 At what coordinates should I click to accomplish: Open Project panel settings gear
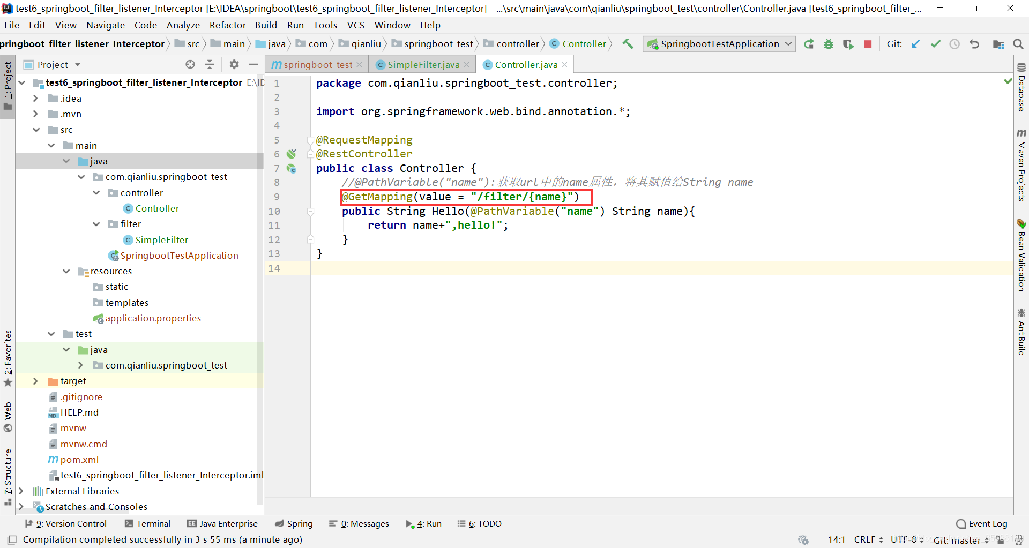point(234,64)
